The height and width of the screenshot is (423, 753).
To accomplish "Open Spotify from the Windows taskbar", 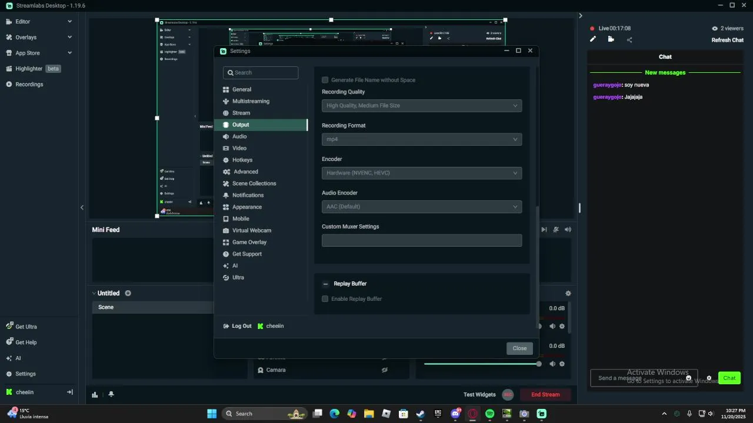I will (x=490, y=414).
